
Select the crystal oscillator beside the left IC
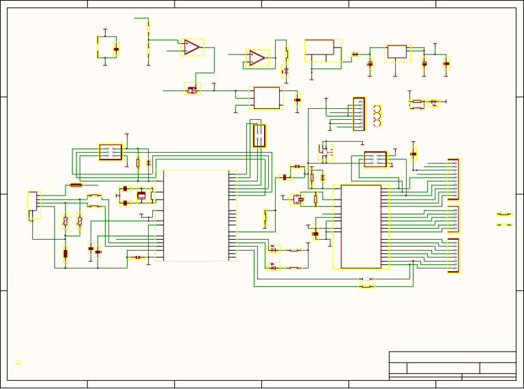tap(141, 196)
